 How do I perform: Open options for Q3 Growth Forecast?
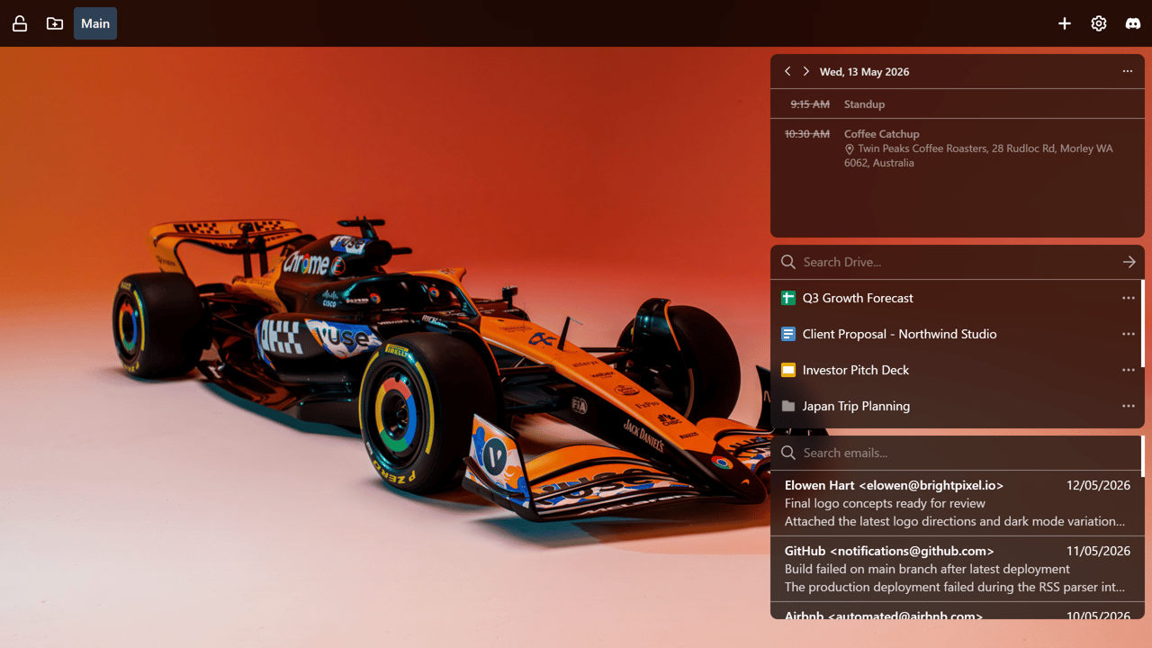[1129, 298]
